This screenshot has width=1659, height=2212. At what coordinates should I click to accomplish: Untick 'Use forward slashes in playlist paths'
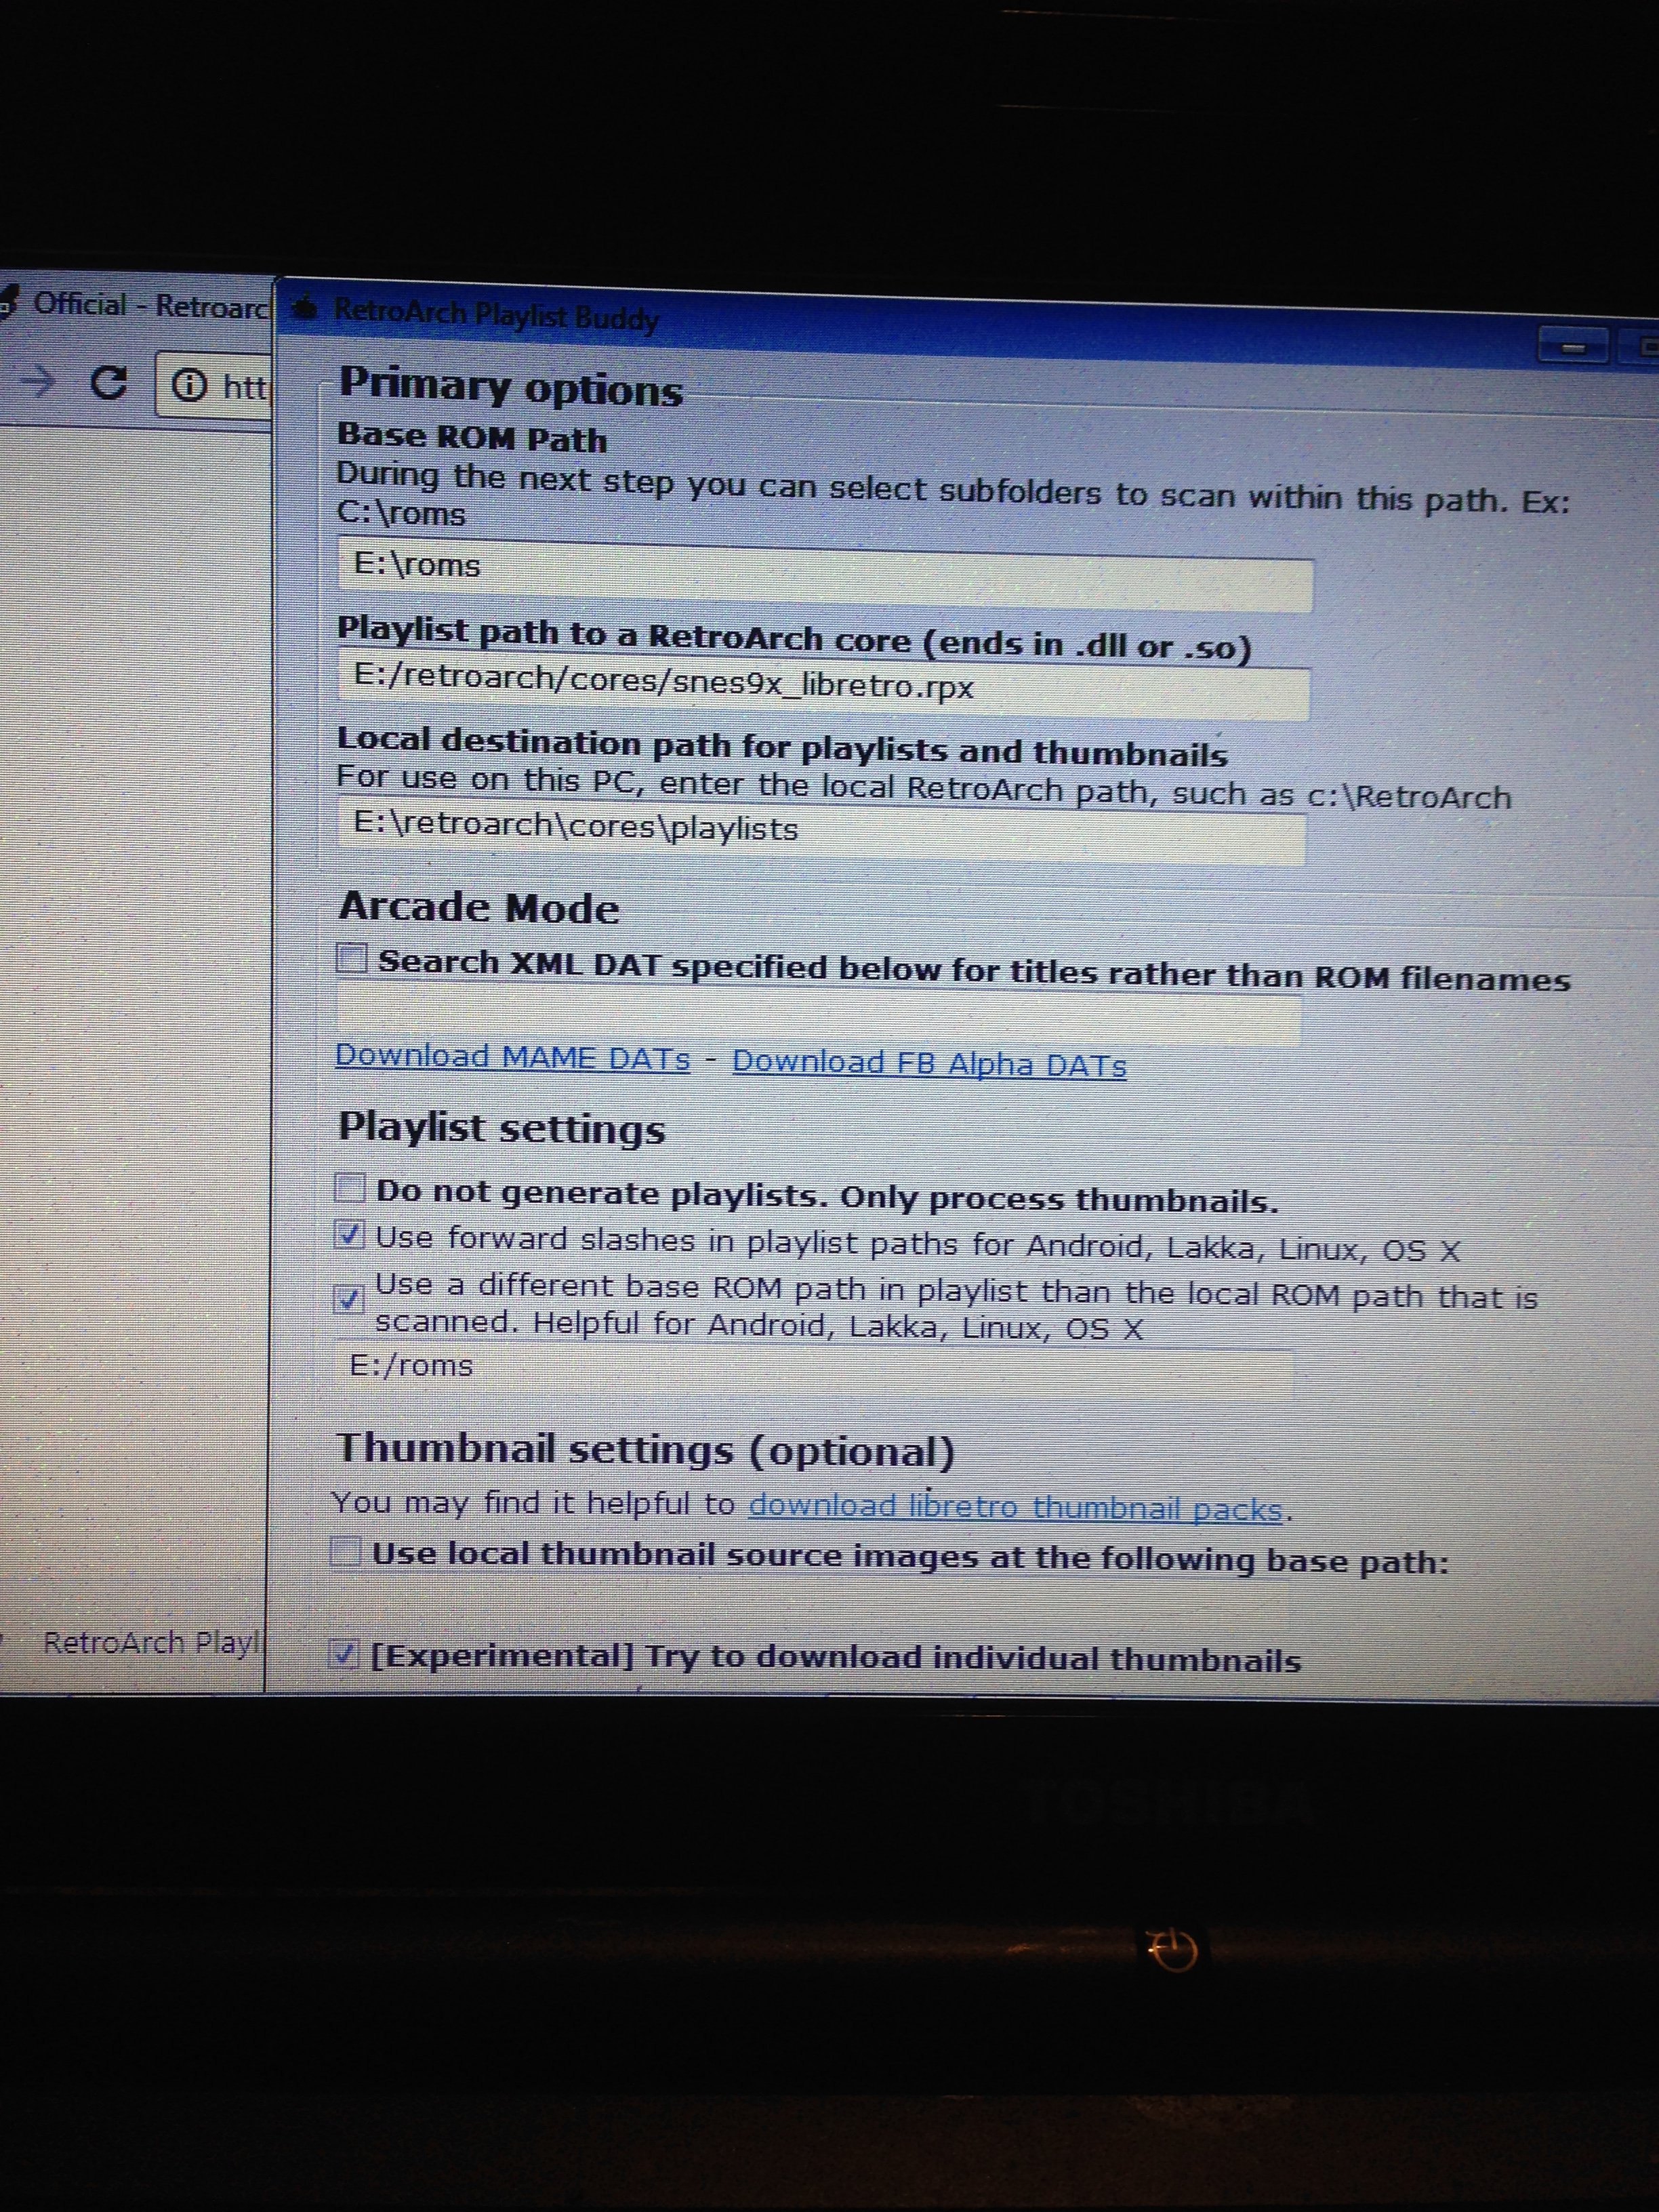[348, 1235]
